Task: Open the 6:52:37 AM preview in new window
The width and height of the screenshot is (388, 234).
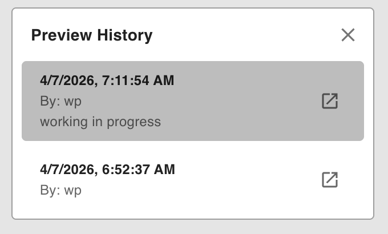Action: click(330, 179)
